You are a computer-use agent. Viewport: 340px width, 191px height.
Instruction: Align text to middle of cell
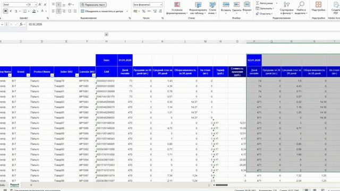[x=58, y=5]
